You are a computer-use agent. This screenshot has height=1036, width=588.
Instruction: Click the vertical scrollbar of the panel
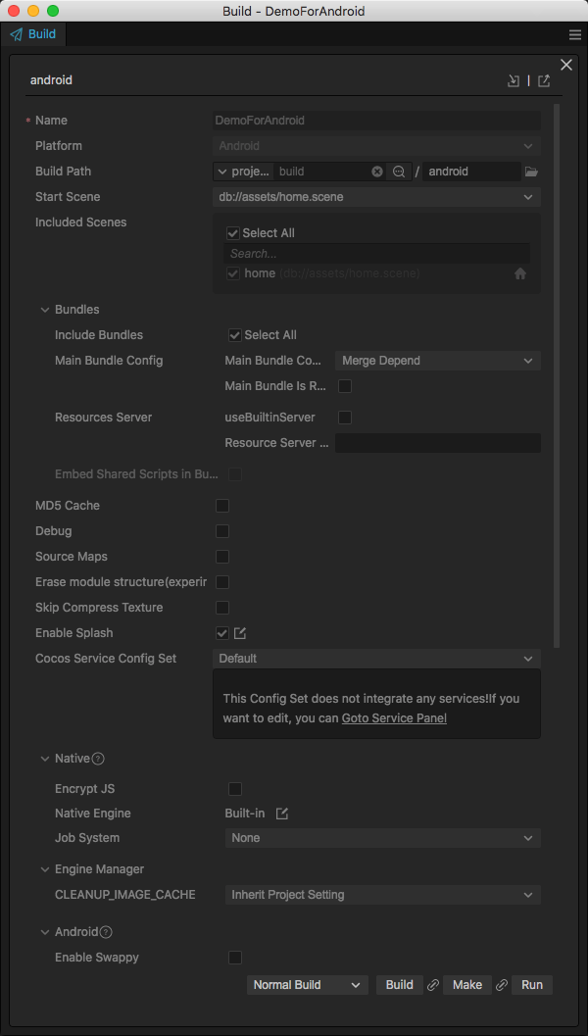click(x=557, y=372)
